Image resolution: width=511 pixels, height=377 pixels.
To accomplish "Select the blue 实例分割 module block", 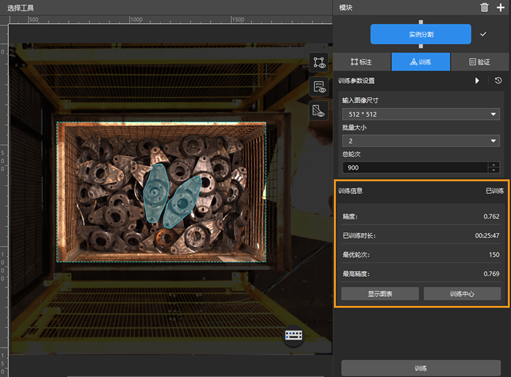I will (420, 34).
